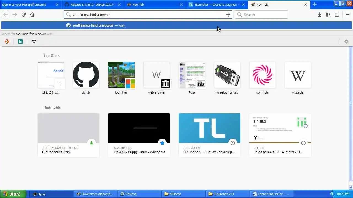Open search settings gear icon
Screen dimensions: 353x198
point(346,42)
